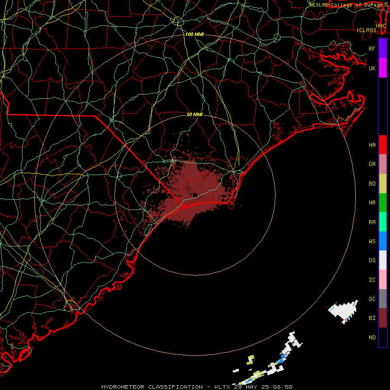This screenshot has width=390, height=390.
Task: Select the BI dark red swatch
Action: [383, 318]
